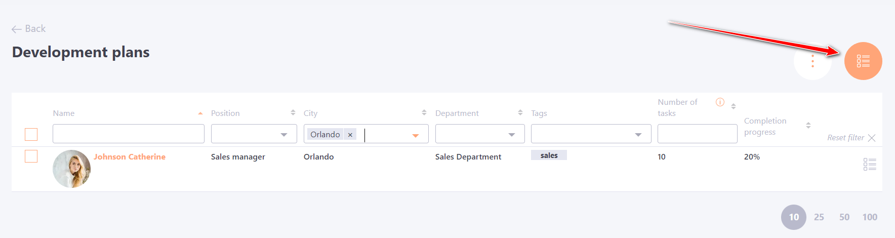895x238 pixels.
Task: Toggle the select-all header checkbox
Action: [x=31, y=134]
